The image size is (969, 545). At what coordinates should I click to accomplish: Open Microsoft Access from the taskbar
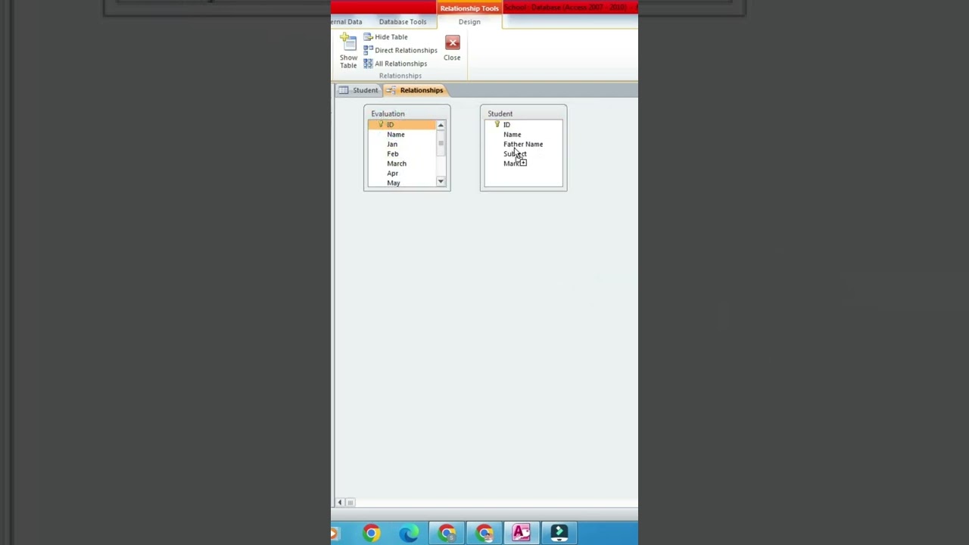522,534
